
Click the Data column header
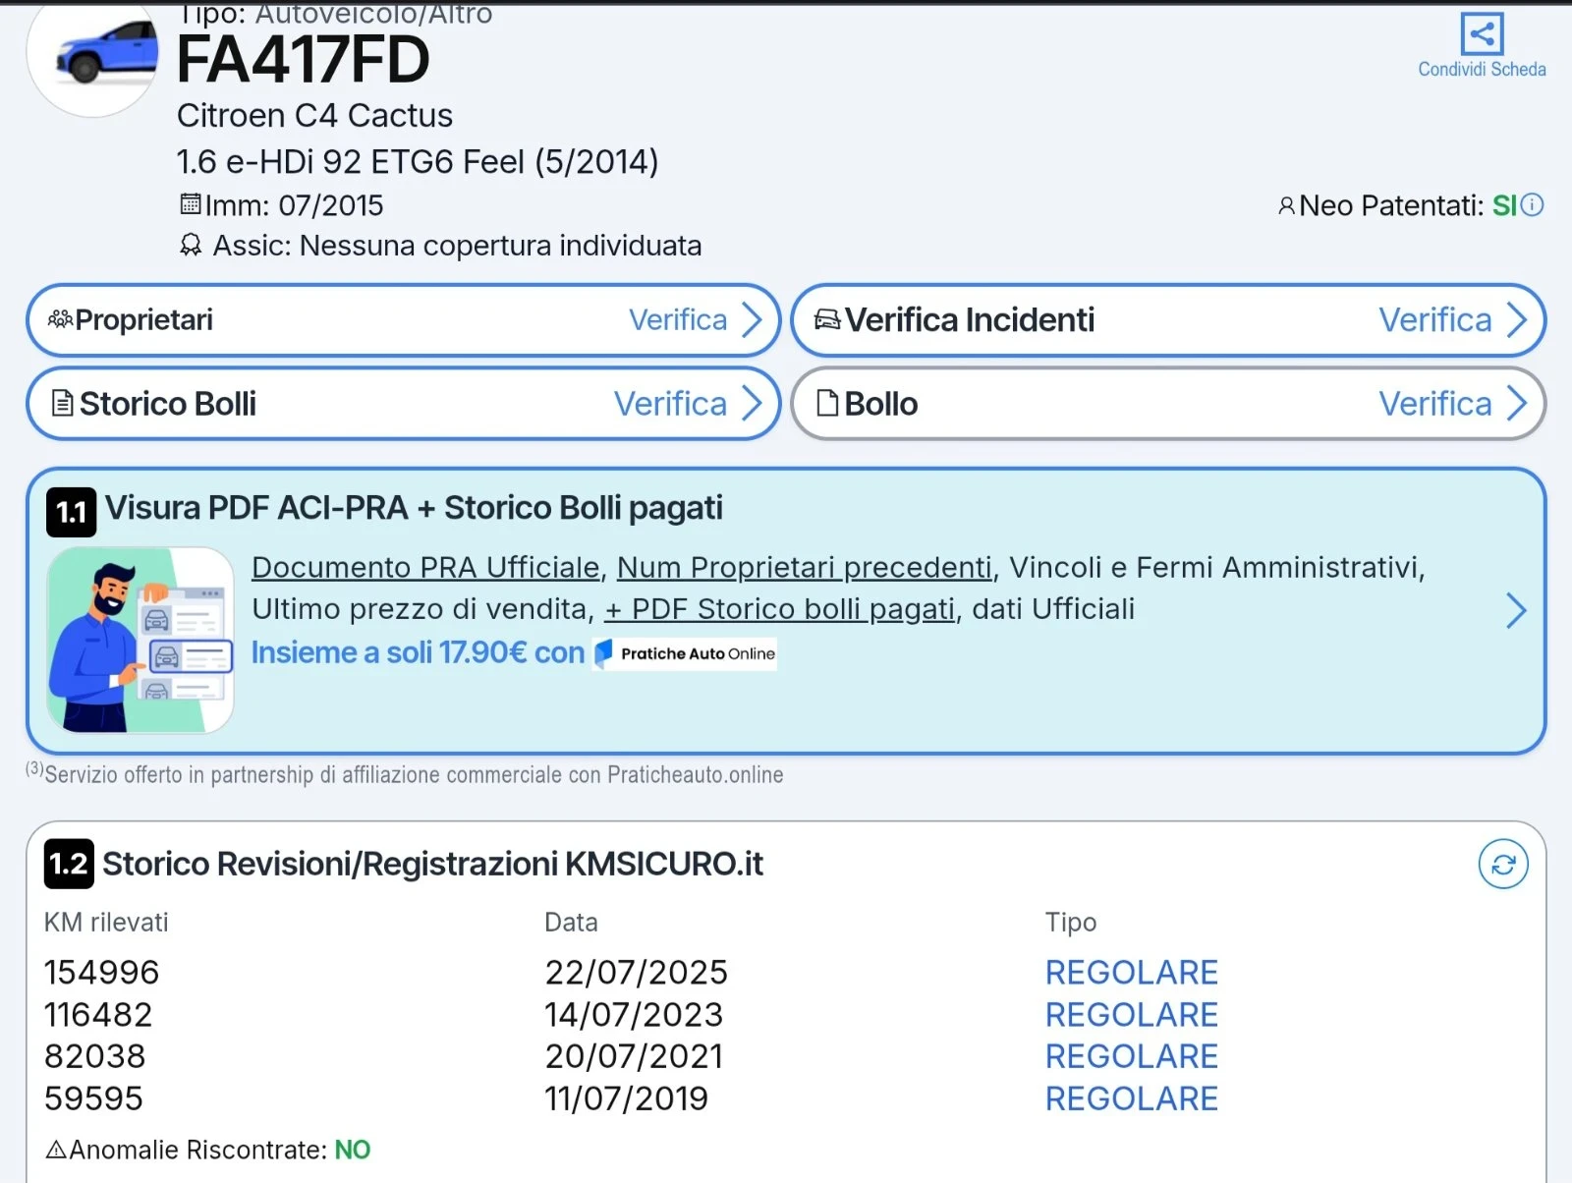point(571,922)
